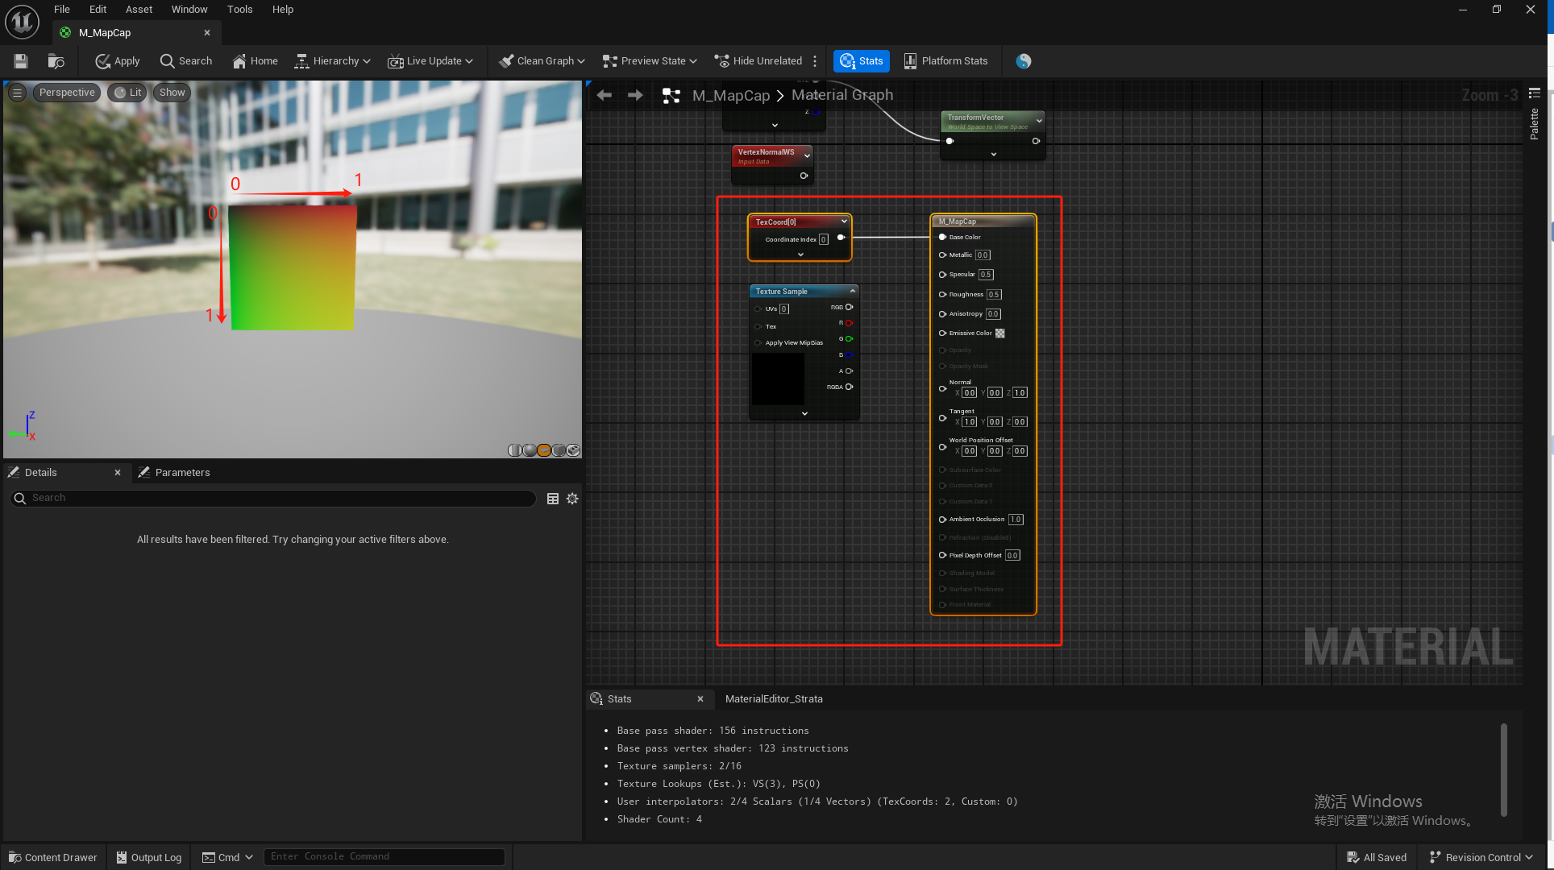Click the Save asset icon
1554x870 pixels.
[21, 61]
